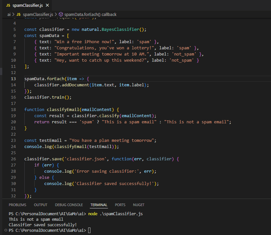
Task: Select the spamClassifier.js tab title
Action: pyautogui.click(x=28, y=5)
